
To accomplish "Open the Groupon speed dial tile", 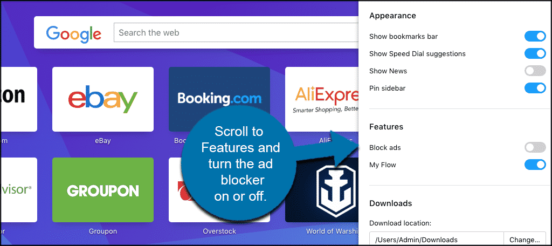I will point(103,189).
